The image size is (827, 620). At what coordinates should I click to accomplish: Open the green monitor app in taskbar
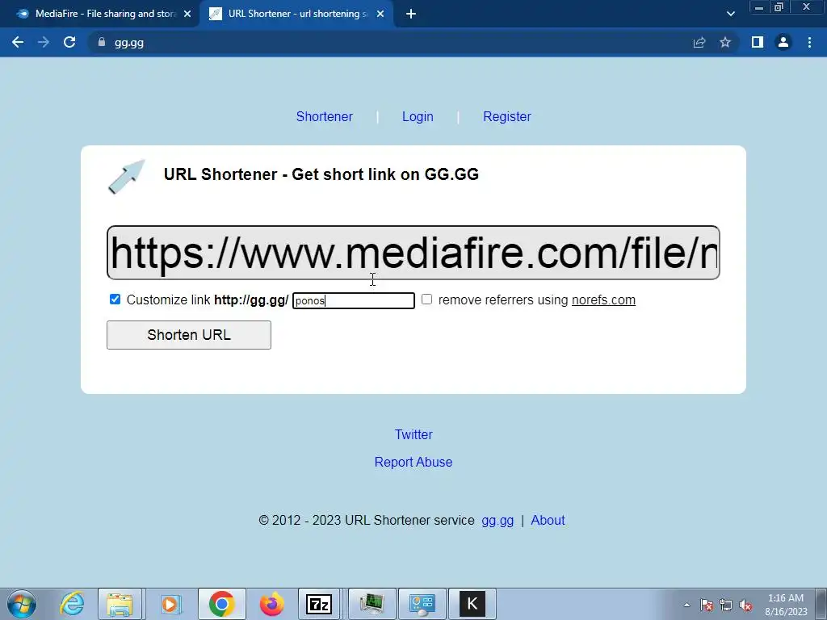pyautogui.click(x=372, y=604)
